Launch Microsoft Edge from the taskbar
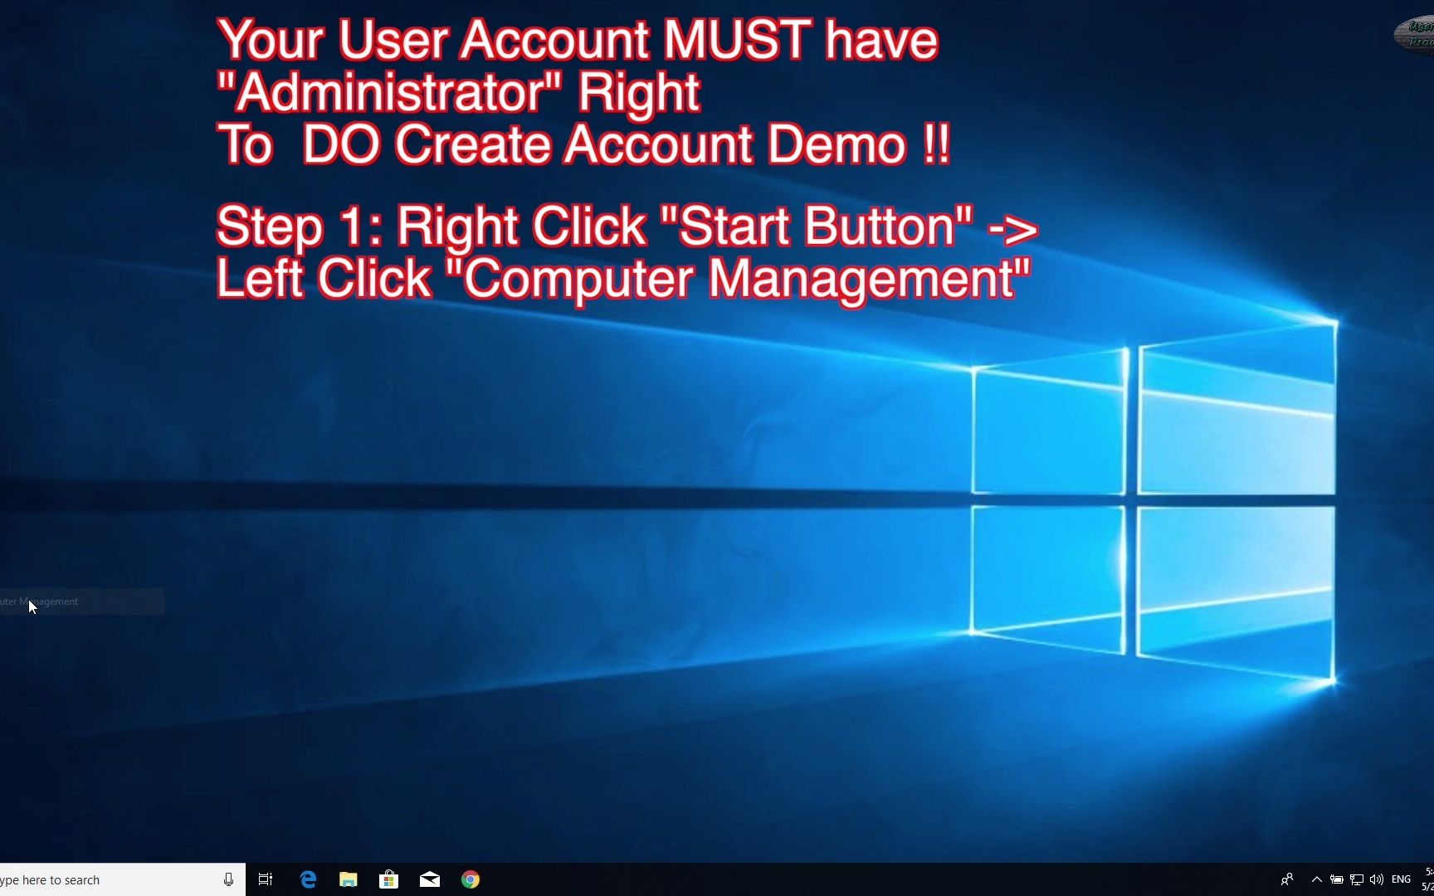Screen dimensions: 1434x896 (308, 879)
